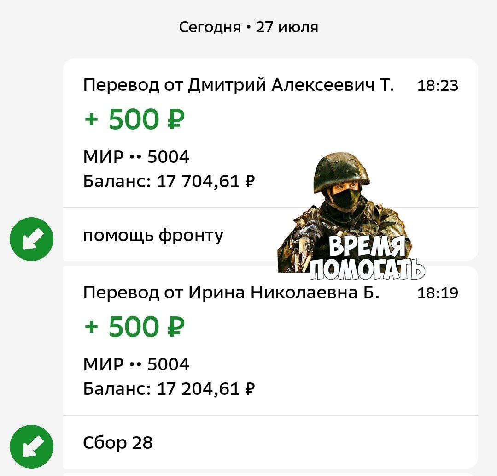This screenshot has width=497, height=476.
Task: Tap the Сбор 28 message text
Action: (117, 443)
